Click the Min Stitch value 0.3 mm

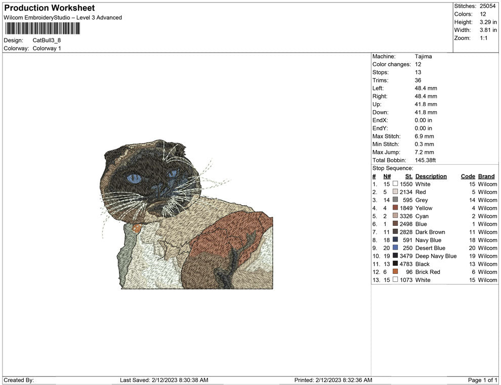[x=424, y=144]
